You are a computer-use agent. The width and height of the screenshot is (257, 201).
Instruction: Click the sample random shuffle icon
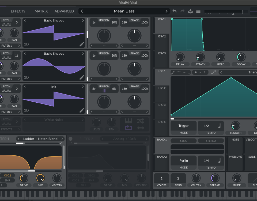click(141, 121)
